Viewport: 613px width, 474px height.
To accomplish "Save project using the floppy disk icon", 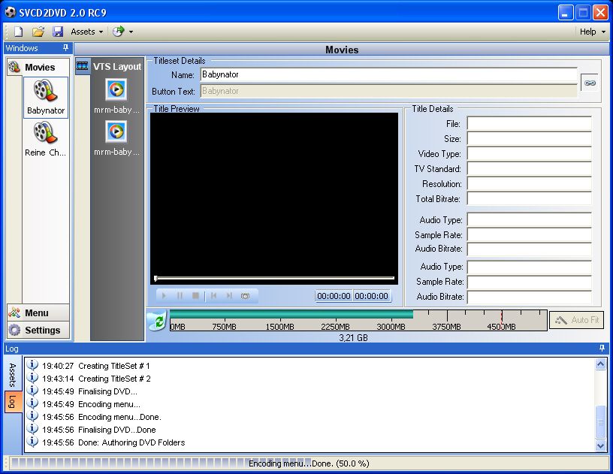I will (x=58, y=32).
